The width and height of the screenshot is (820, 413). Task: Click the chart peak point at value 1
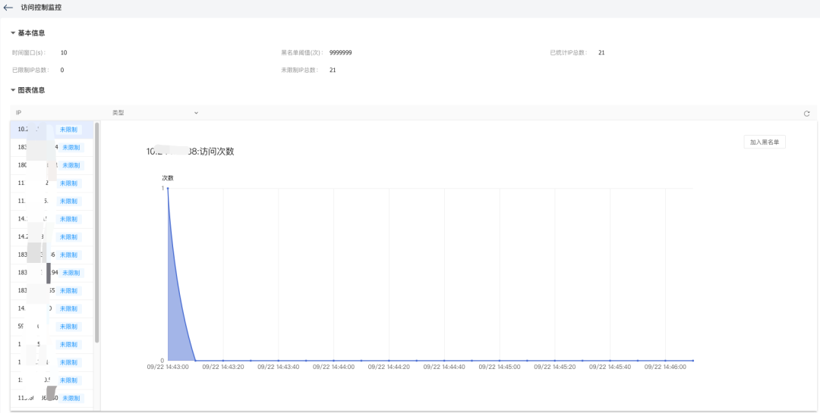click(168, 189)
